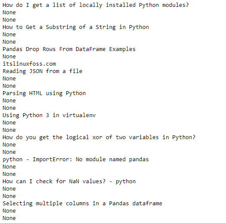Click the word 'JSON' in the output

tap(36, 71)
